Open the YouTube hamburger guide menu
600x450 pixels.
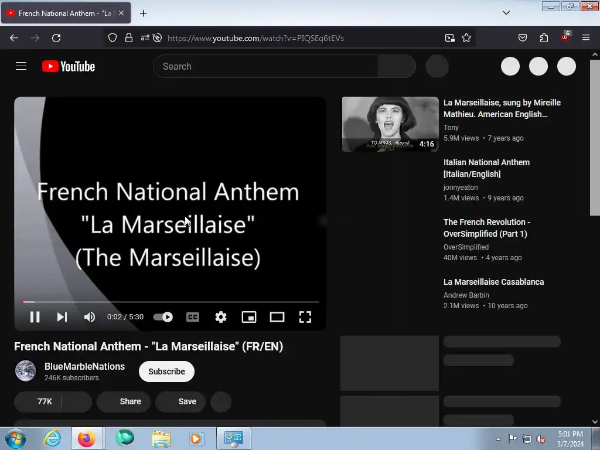(x=21, y=66)
